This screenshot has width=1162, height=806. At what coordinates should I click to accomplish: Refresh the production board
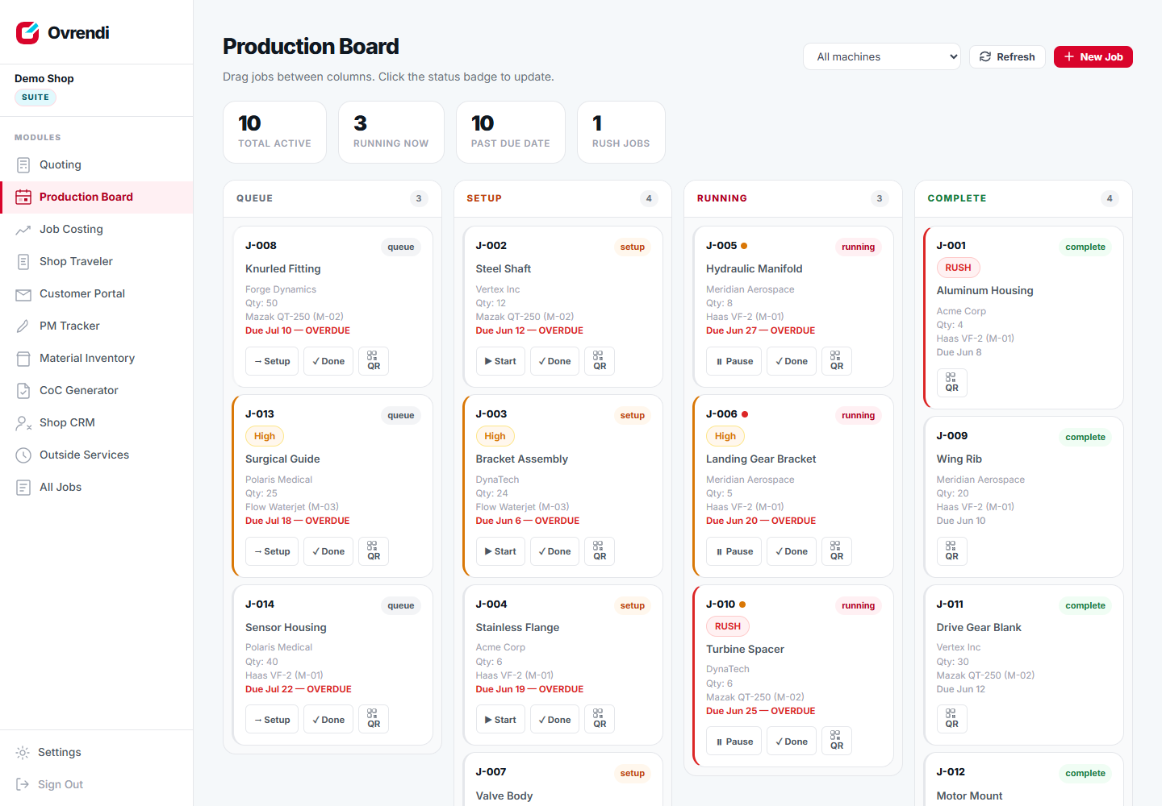(1007, 56)
